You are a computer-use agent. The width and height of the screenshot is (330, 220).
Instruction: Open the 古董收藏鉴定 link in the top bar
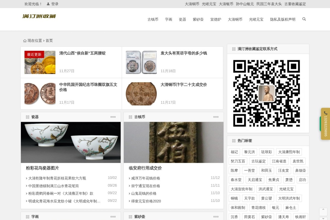(295, 4)
